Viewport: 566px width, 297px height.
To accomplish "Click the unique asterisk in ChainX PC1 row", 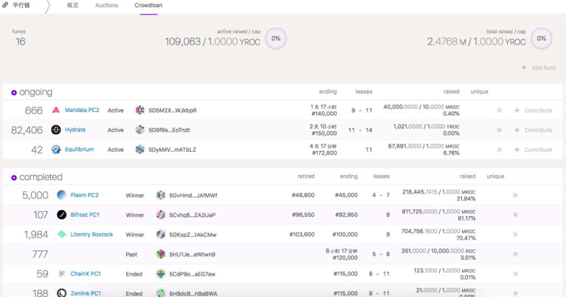I will click(516, 274).
